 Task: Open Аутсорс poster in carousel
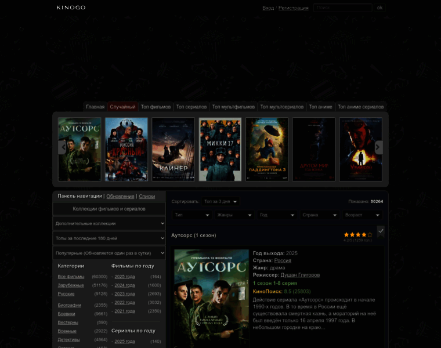(79, 149)
